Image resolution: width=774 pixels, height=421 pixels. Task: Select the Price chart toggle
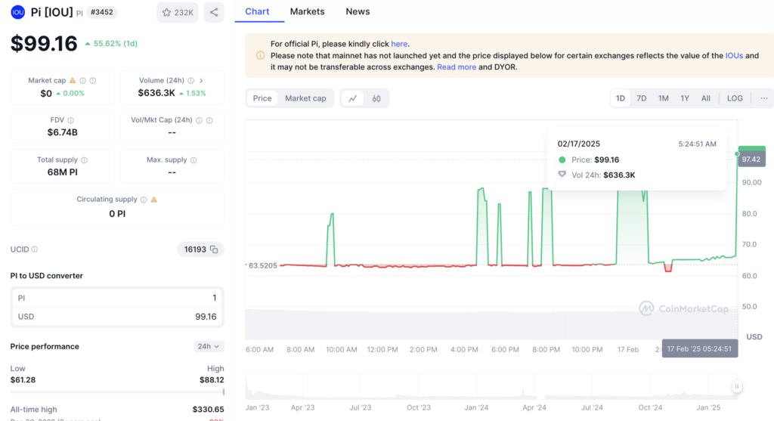262,98
